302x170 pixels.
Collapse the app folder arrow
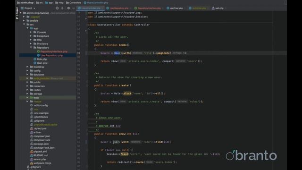tap(27, 28)
